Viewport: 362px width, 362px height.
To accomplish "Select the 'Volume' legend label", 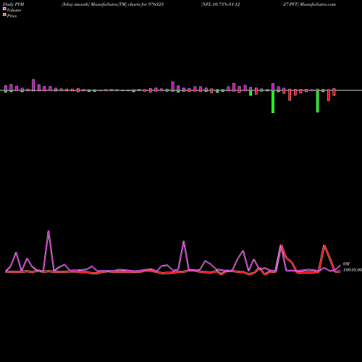I will click(14, 10).
